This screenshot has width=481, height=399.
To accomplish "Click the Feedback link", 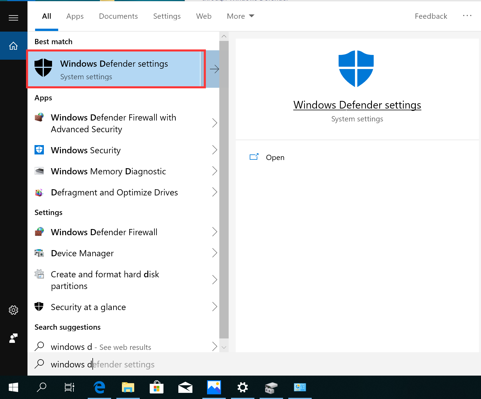I will click(x=430, y=16).
